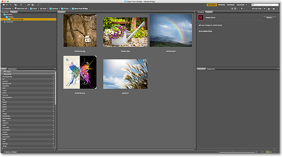Click the Content panel tab
This screenshot has height=157, width=283.
(x=62, y=12)
